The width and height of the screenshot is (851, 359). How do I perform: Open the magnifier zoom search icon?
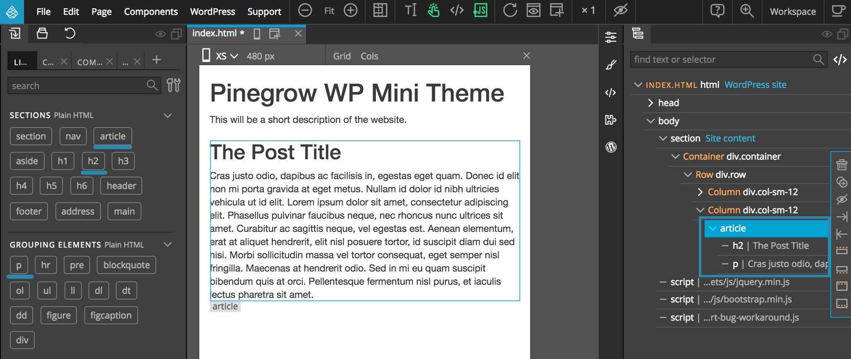coord(747,11)
